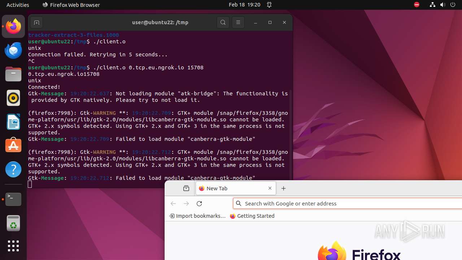Search in the terminal window
462x260 pixels.
coord(223,22)
